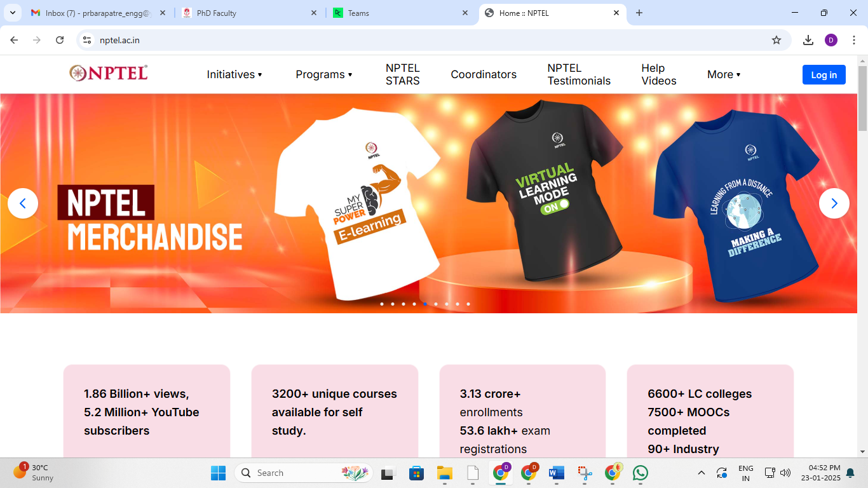Reload the nptel.ac.in page

60,40
